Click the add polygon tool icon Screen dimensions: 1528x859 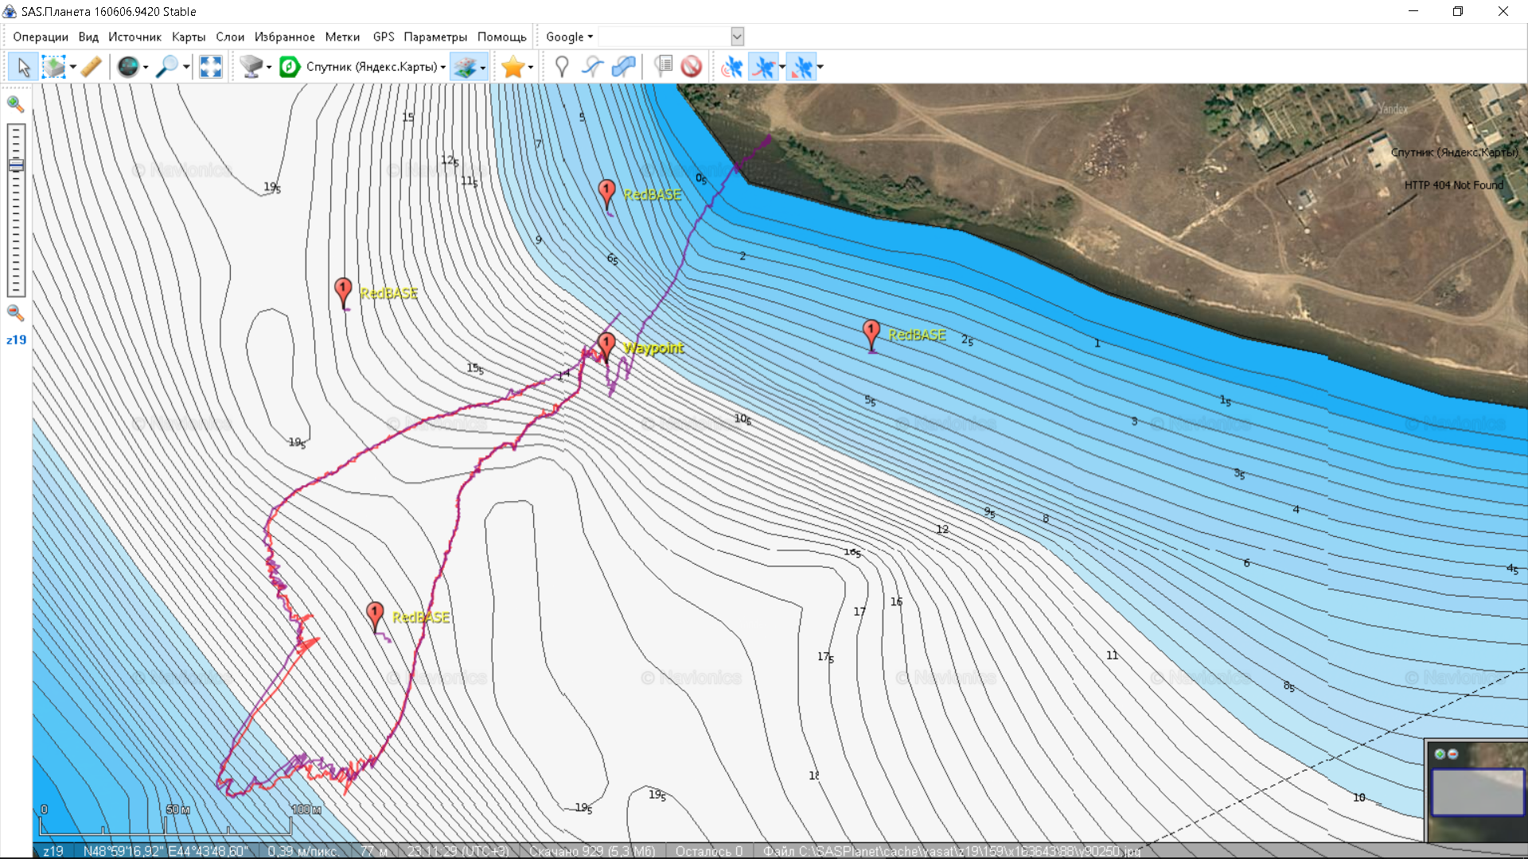point(623,67)
